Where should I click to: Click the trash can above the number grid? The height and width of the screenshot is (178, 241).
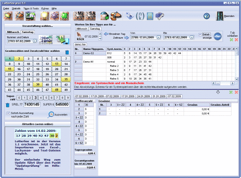67,52
